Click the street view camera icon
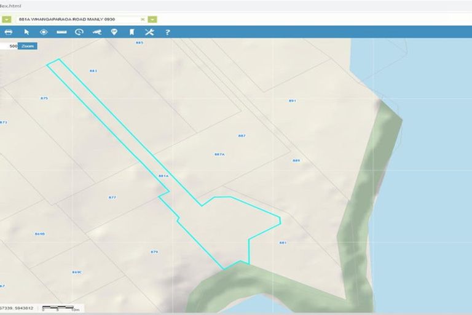Image resolution: width=472 pixels, height=315 pixels. click(96, 32)
